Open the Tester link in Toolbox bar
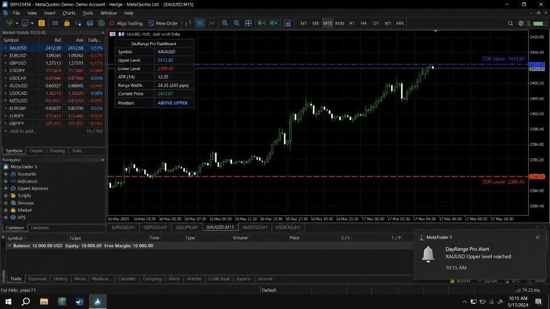 click(536, 281)
